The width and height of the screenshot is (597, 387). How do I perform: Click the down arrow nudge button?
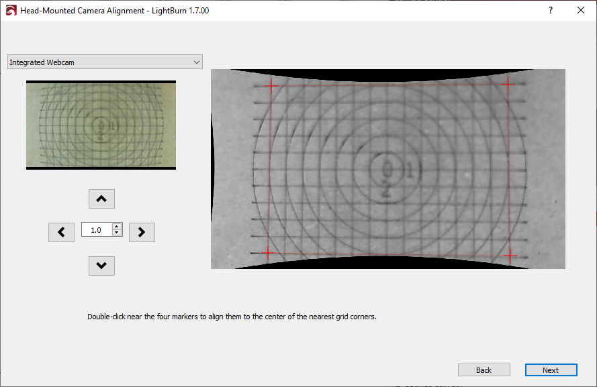(x=101, y=266)
